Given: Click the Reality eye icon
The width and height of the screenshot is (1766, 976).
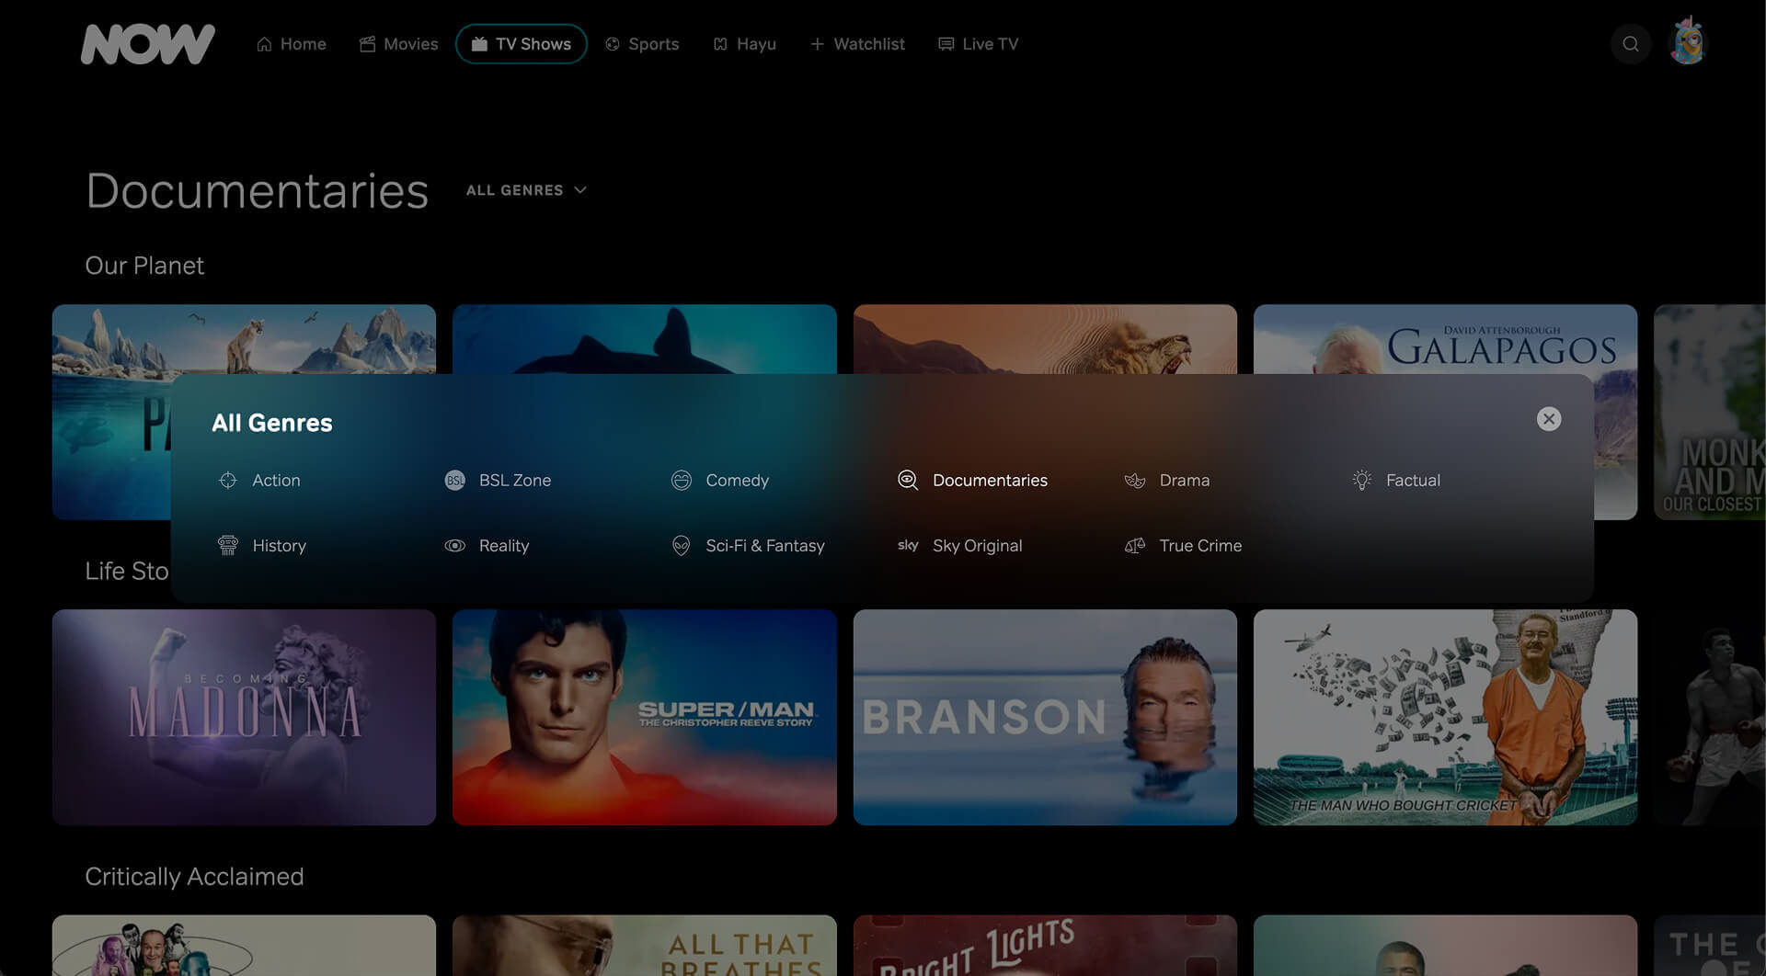Looking at the screenshot, I should (x=454, y=545).
